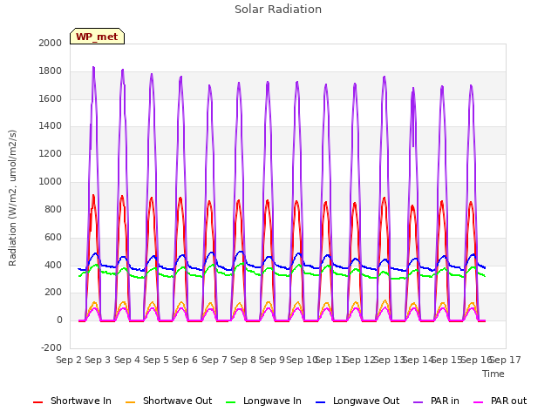Click the Solar Radiation chart title
Viewport: 558px width, 418px height.
pyautogui.click(x=278, y=10)
